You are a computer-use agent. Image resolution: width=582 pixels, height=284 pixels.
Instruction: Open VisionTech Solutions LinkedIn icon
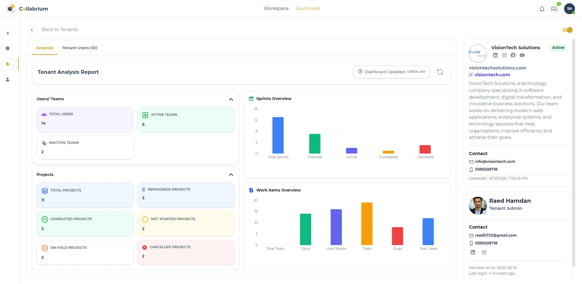[x=495, y=55]
